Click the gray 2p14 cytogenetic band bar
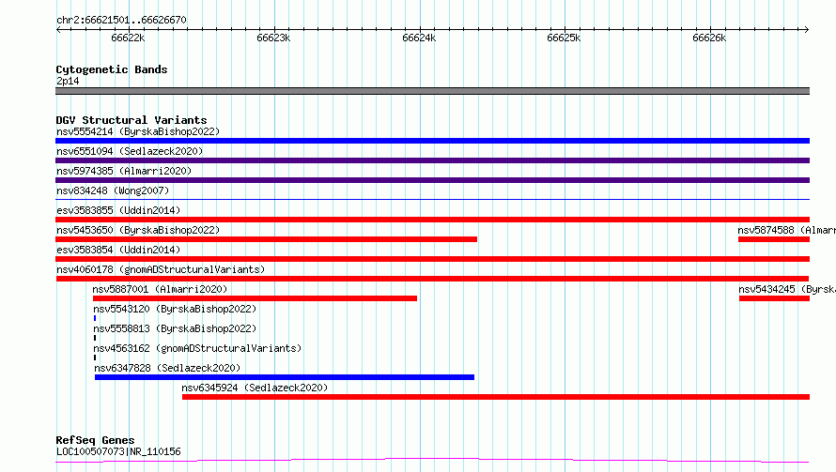Image resolution: width=836 pixels, height=472 pixels. 432,91
